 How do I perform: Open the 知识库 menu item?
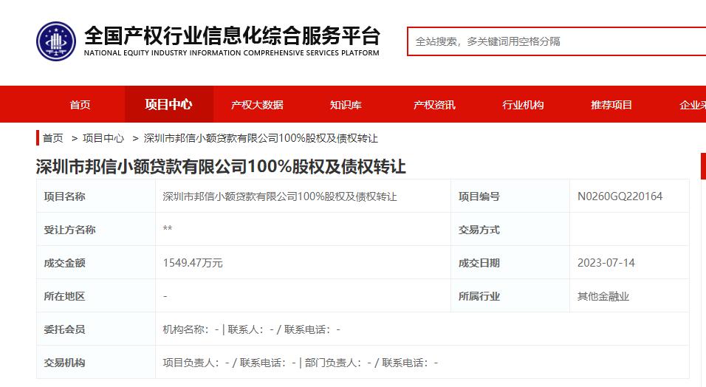point(346,105)
